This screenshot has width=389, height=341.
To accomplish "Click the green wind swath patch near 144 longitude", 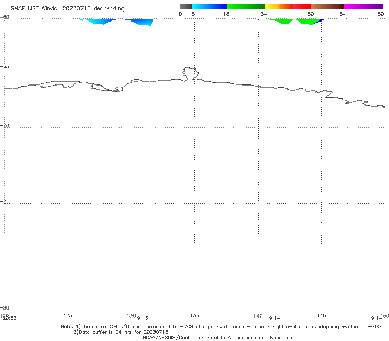I will [309, 22].
